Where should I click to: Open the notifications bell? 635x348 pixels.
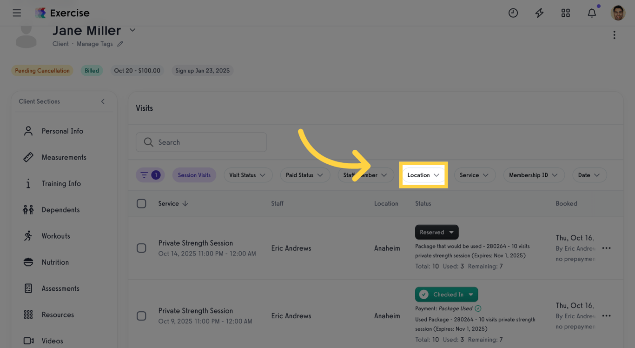tap(592, 13)
